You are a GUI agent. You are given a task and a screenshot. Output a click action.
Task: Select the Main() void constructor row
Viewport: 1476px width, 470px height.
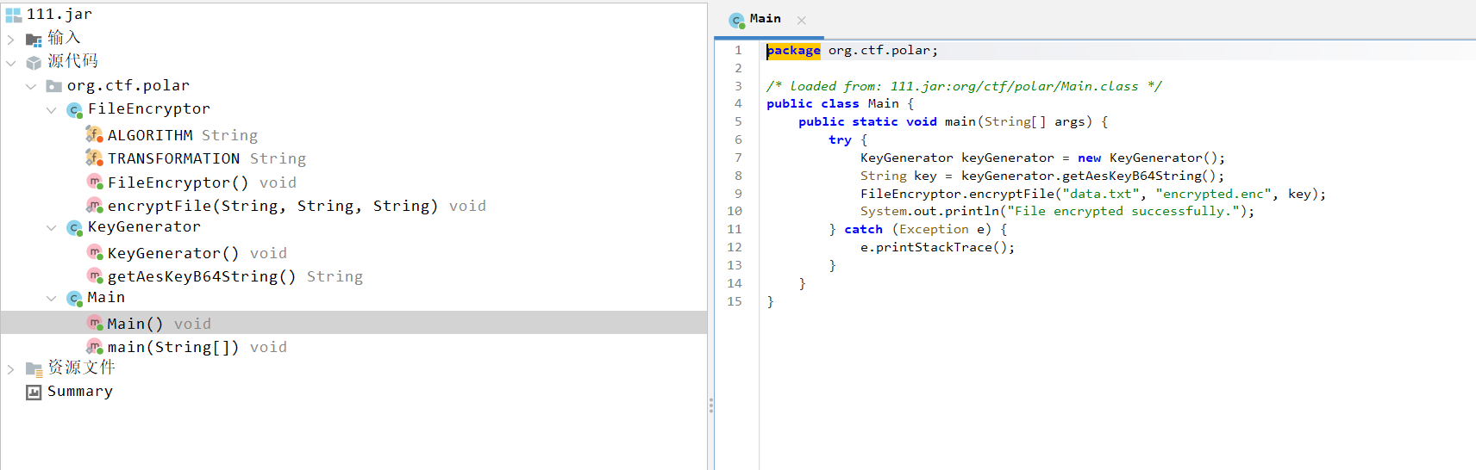353,323
